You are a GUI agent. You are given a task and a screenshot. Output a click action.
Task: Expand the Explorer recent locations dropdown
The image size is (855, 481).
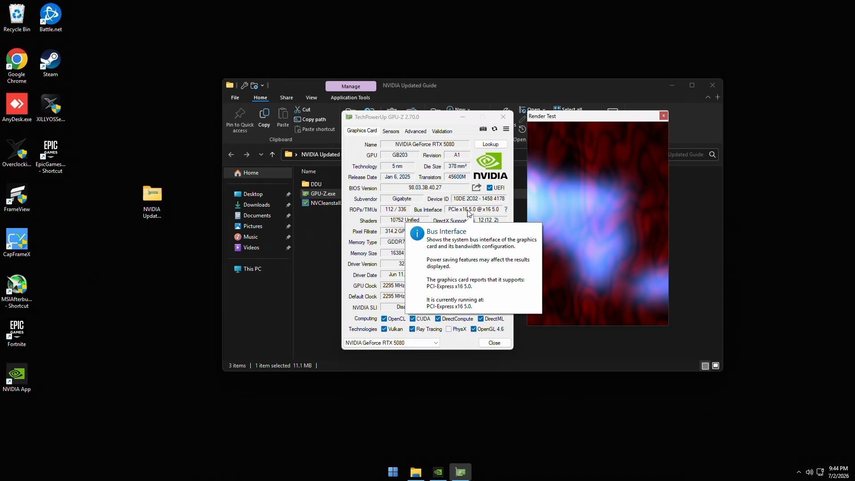(261, 155)
